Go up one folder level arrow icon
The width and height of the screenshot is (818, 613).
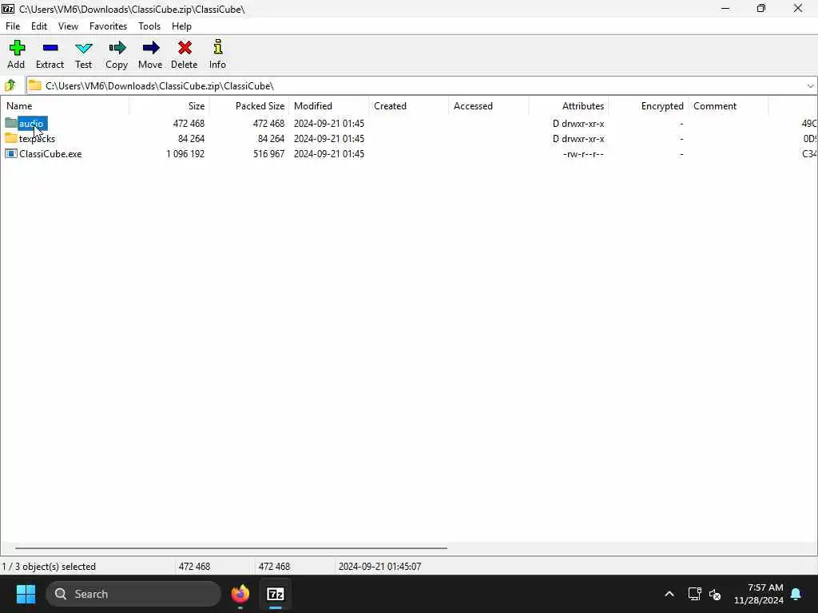10,85
